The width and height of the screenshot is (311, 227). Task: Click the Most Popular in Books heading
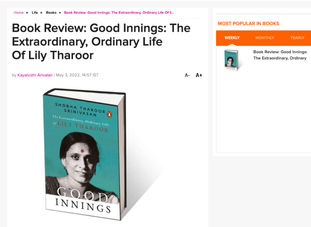pos(248,24)
